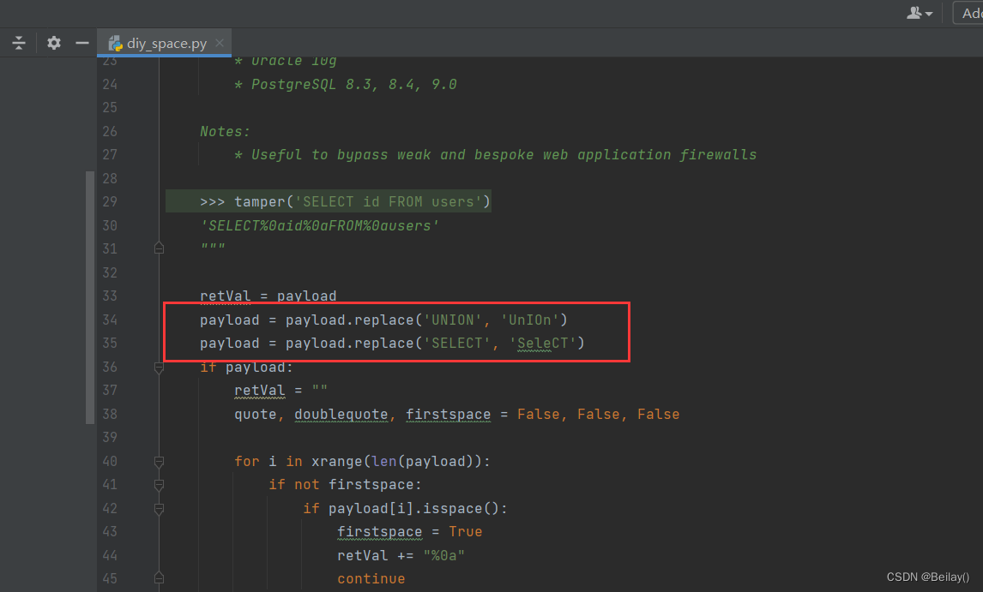Click the continue keyword on line 45
983x592 pixels.
click(371, 579)
